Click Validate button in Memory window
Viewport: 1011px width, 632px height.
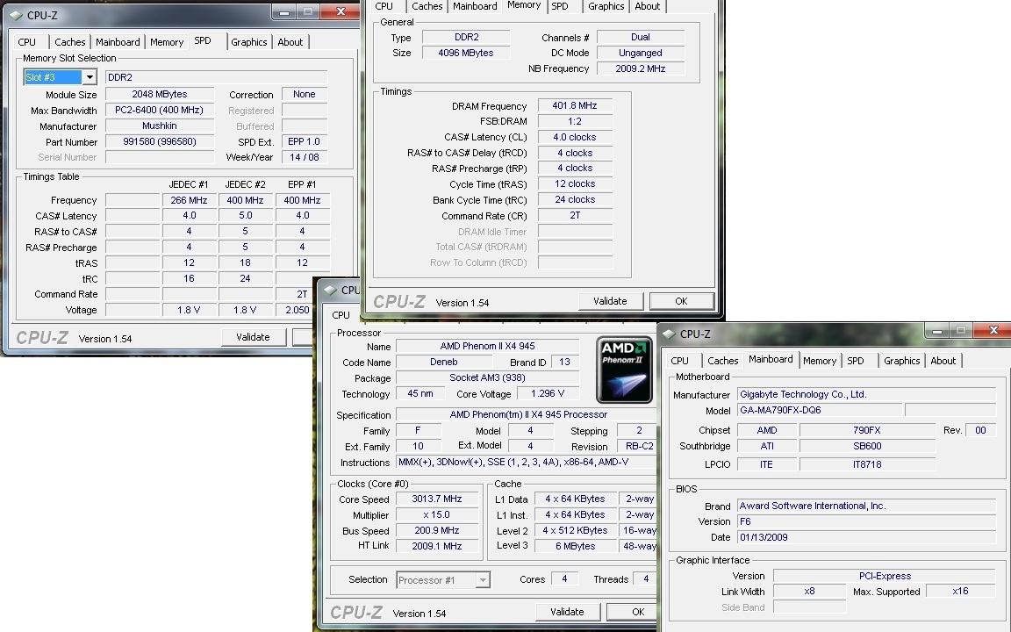(x=610, y=301)
